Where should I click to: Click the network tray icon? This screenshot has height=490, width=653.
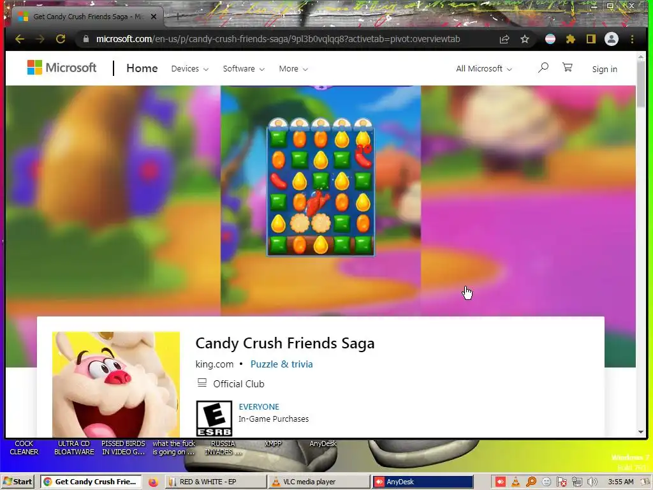(576, 482)
